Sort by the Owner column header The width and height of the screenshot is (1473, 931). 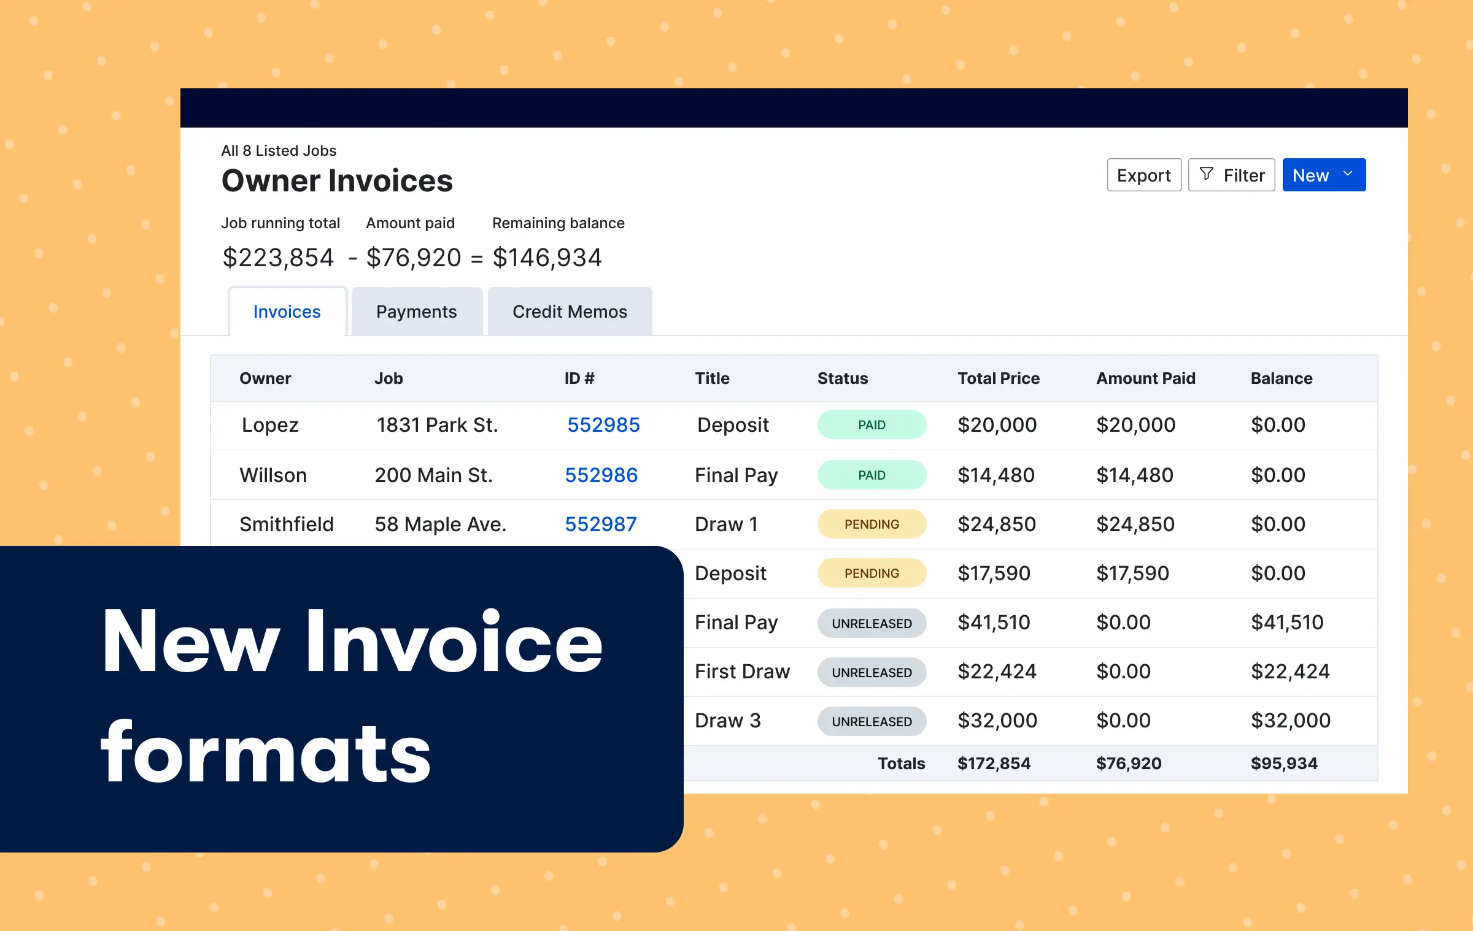[x=265, y=378]
